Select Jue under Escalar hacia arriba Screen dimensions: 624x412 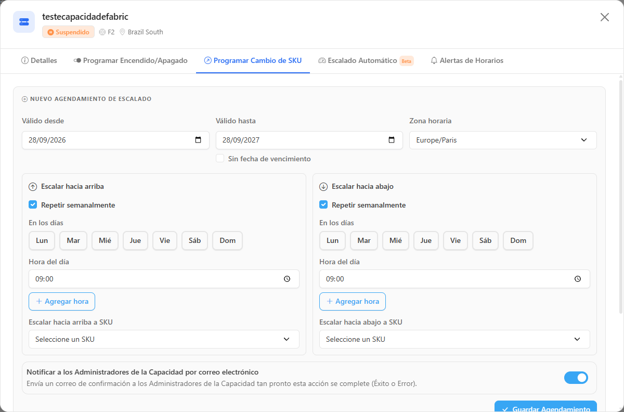[x=135, y=240]
